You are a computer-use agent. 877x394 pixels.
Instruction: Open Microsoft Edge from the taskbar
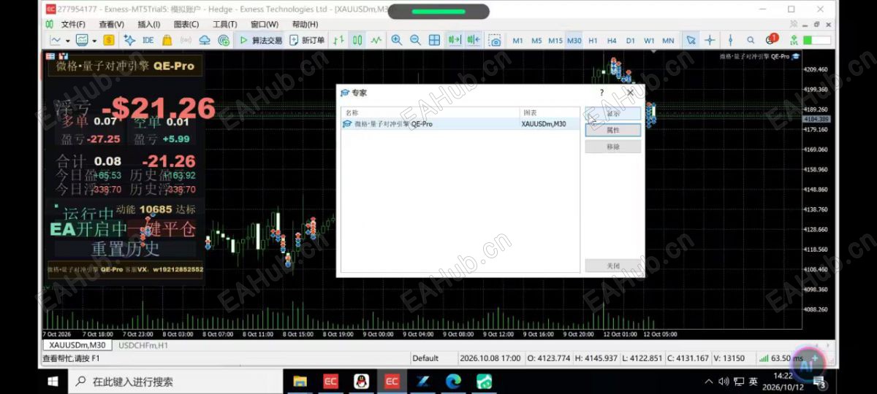point(453,381)
